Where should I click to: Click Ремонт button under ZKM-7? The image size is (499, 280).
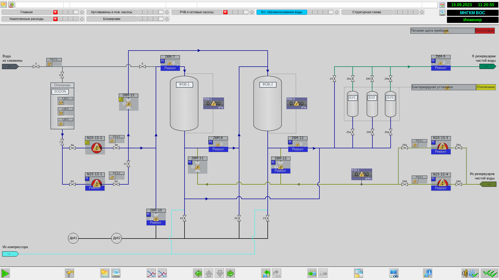[x=170, y=68]
